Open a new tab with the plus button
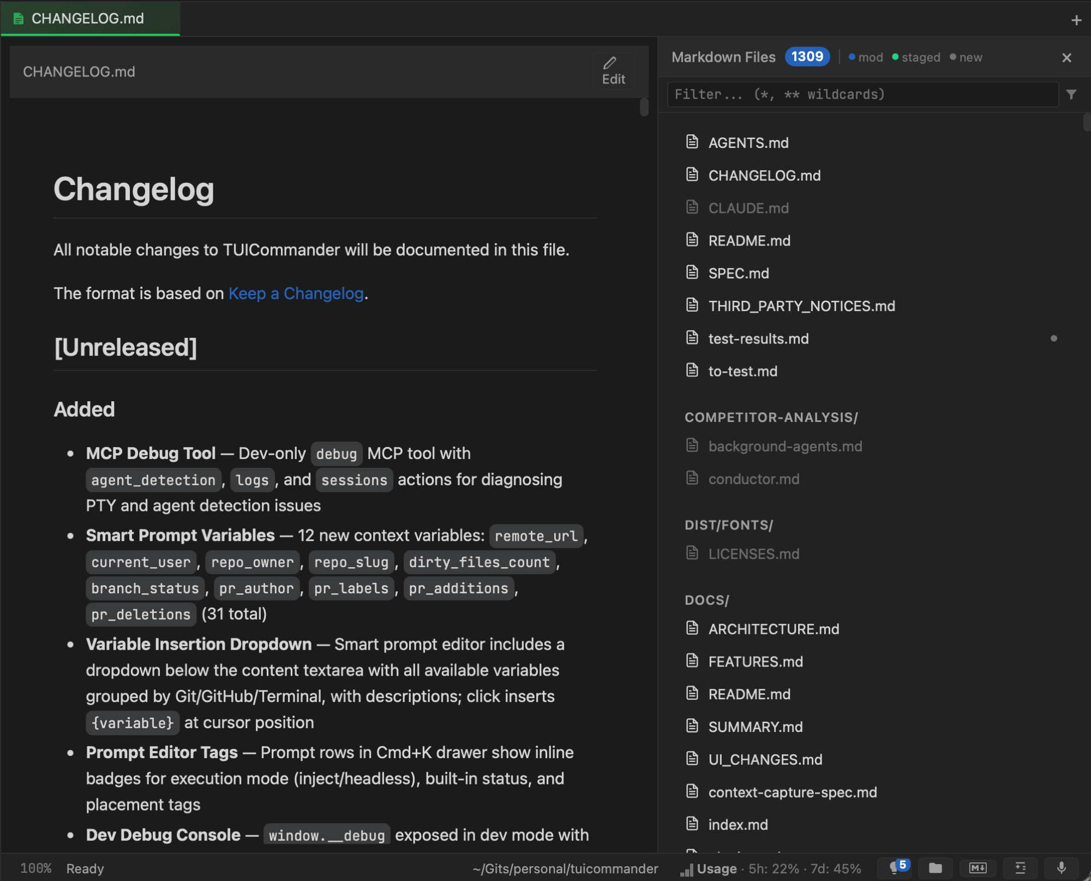The height and width of the screenshot is (881, 1091). pyautogui.click(x=1076, y=19)
